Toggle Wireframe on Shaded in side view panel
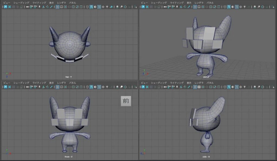 237,87
